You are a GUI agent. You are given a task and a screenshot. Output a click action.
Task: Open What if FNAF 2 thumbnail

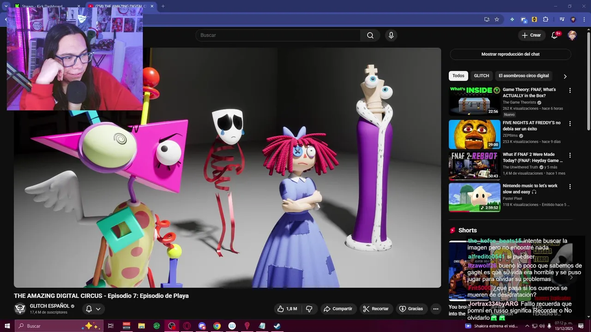point(474,166)
